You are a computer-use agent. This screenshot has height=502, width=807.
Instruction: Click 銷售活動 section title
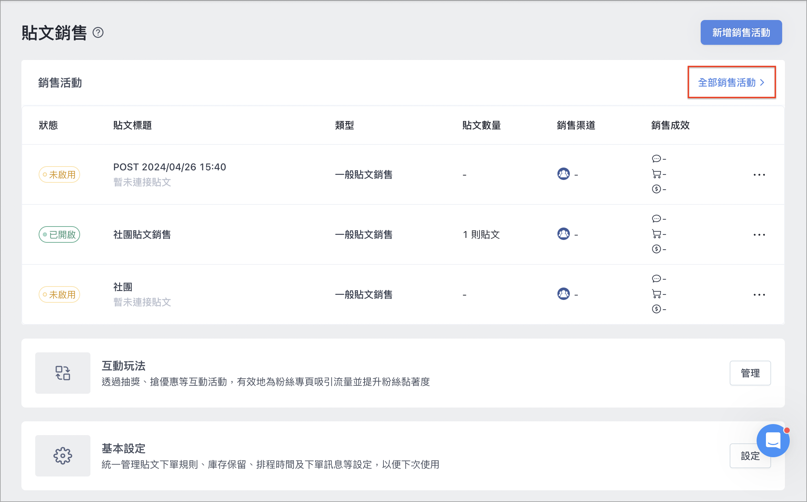click(60, 83)
